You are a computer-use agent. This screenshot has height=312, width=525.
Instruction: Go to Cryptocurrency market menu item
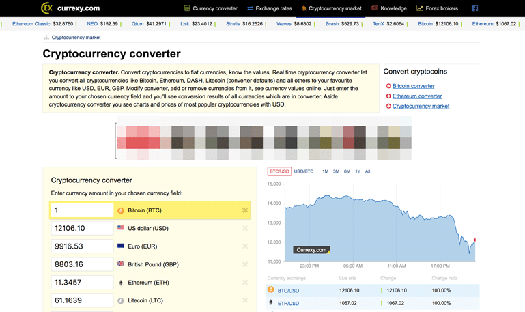[332, 8]
